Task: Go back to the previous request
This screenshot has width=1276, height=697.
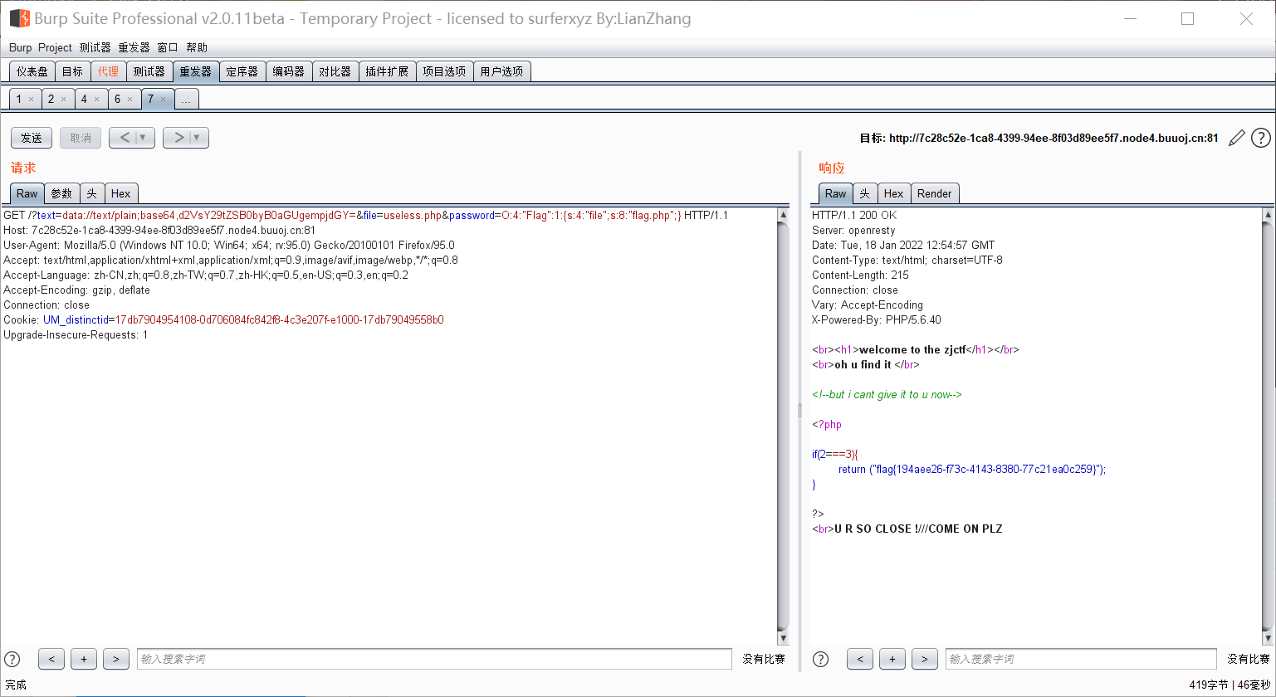Action: (x=124, y=138)
